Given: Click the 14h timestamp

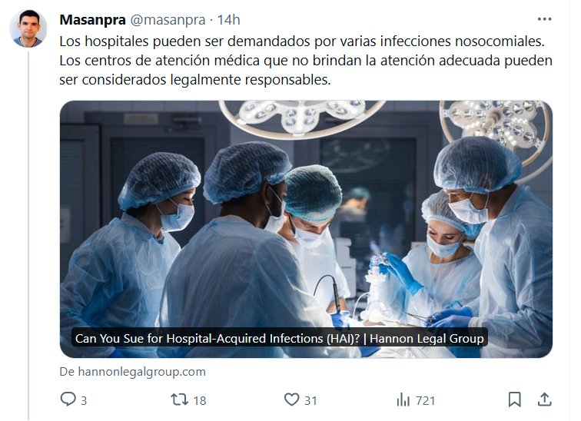Looking at the screenshot, I should click(x=228, y=20).
